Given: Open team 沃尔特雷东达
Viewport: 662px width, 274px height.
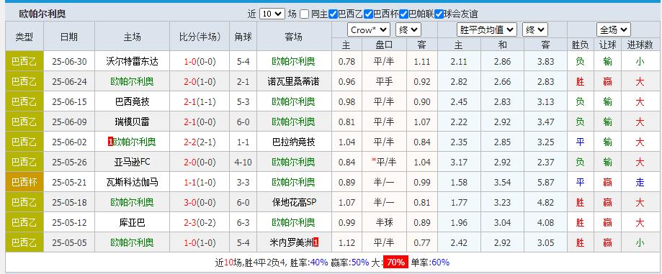Looking at the screenshot, I should 132,62.
